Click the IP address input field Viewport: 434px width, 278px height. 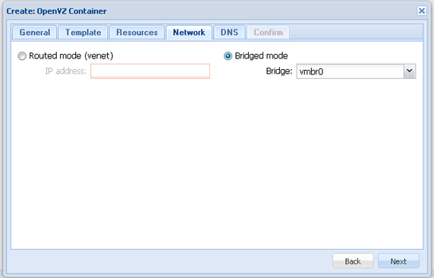pyautogui.click(x=150, y=71)
